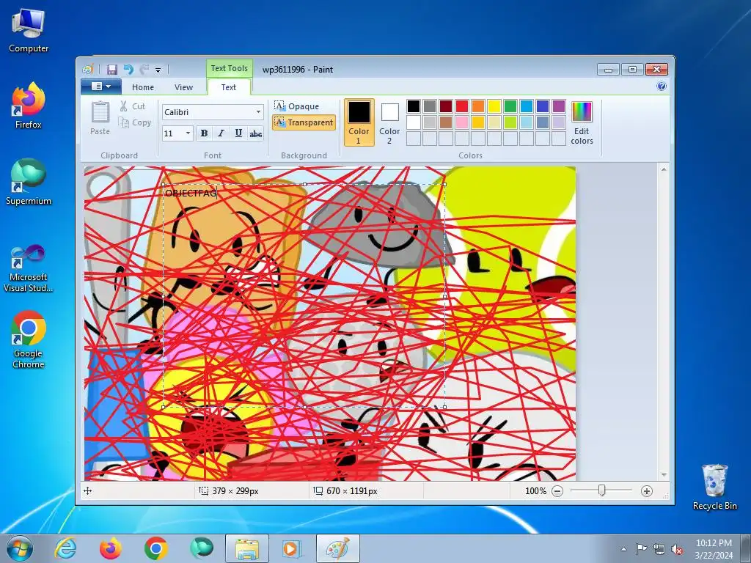Screen dimensions: 751x563
Task: Click the zoom out minus button
Action: tap(557, 490)
